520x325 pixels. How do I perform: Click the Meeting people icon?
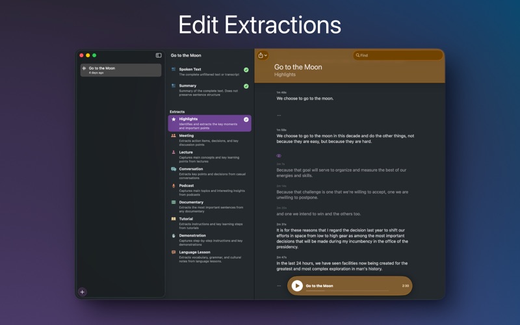click(174, 136)
